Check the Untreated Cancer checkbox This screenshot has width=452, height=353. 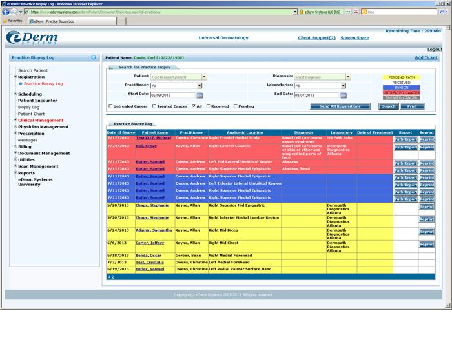pos(110,106)
